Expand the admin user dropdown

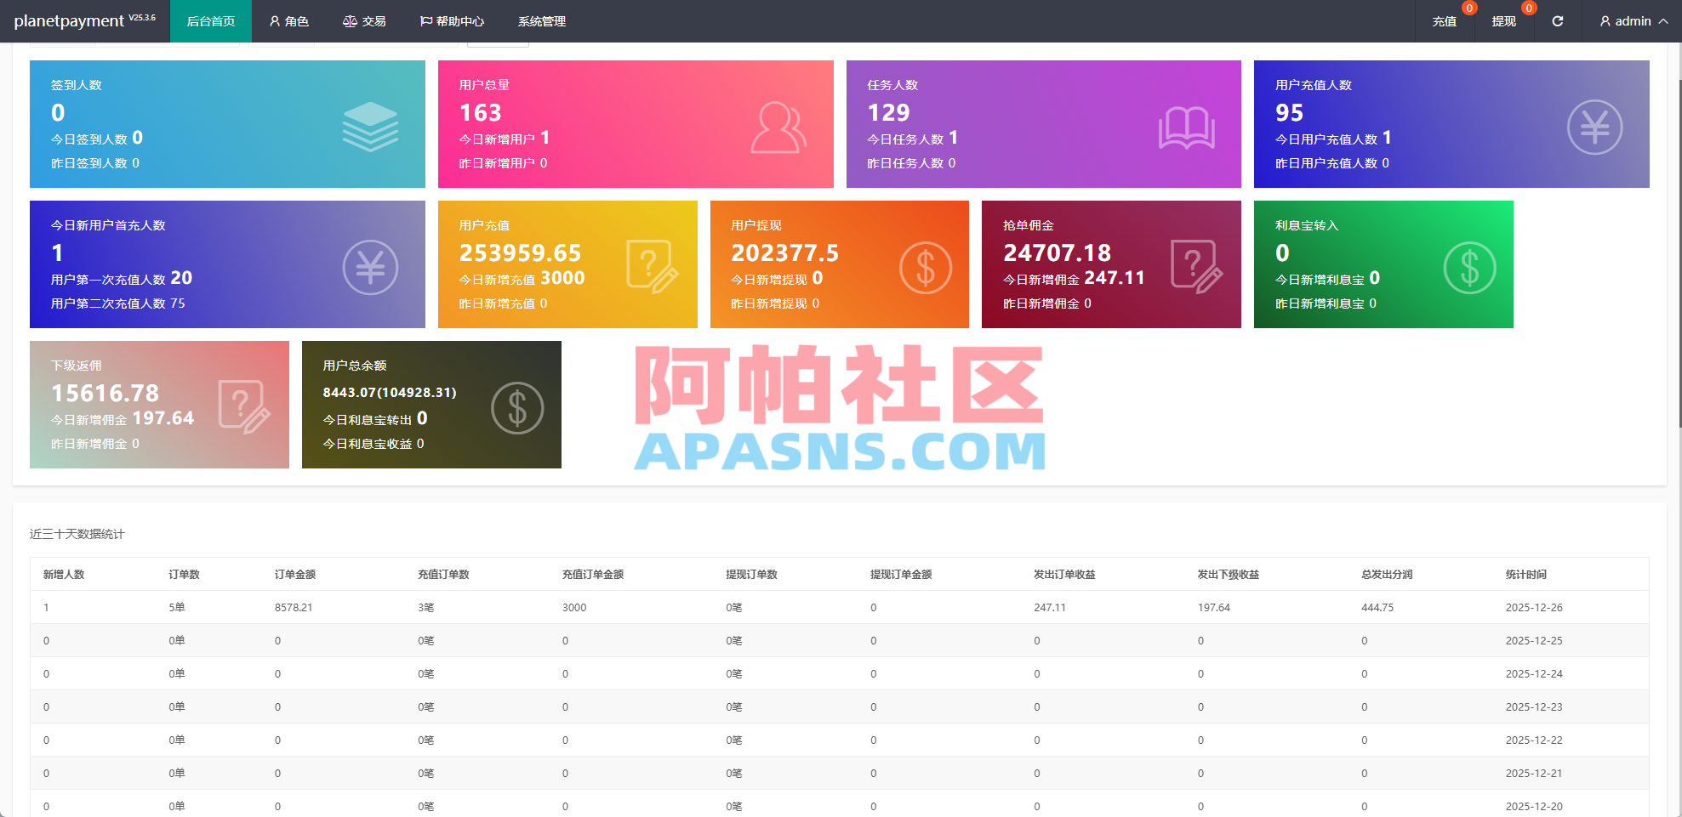[1633, 21]
